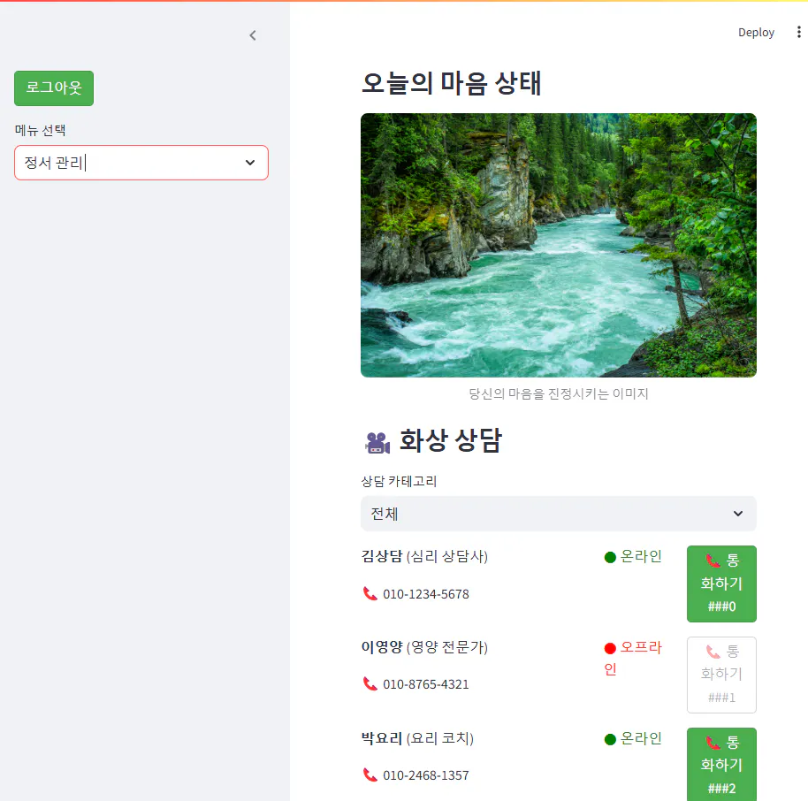808x801 pixels.
Task: Toggle 김상담's green online status dot
Action: click(610, 556)
